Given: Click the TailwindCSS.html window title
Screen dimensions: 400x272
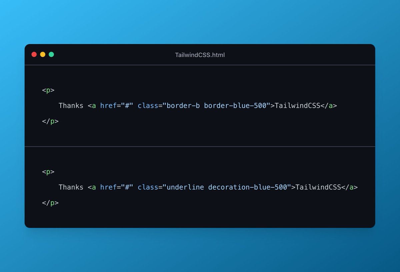Looking at the screenshot, I should (200, 55).
